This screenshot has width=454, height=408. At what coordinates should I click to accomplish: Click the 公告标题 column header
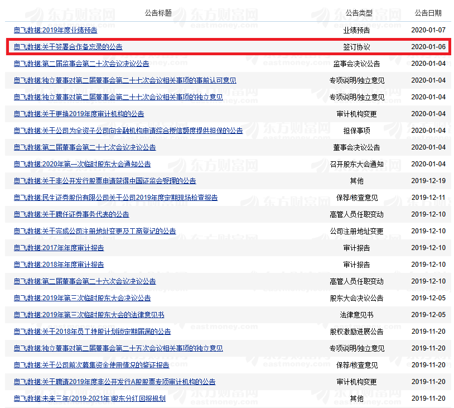[158, 13]
